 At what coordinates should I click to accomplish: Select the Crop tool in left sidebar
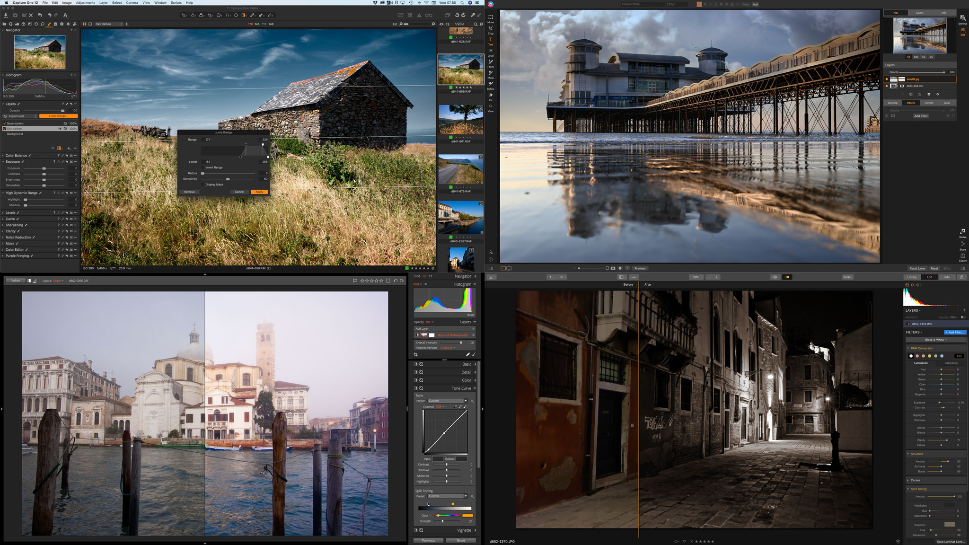pyautogui.click(x=491, y=29)
